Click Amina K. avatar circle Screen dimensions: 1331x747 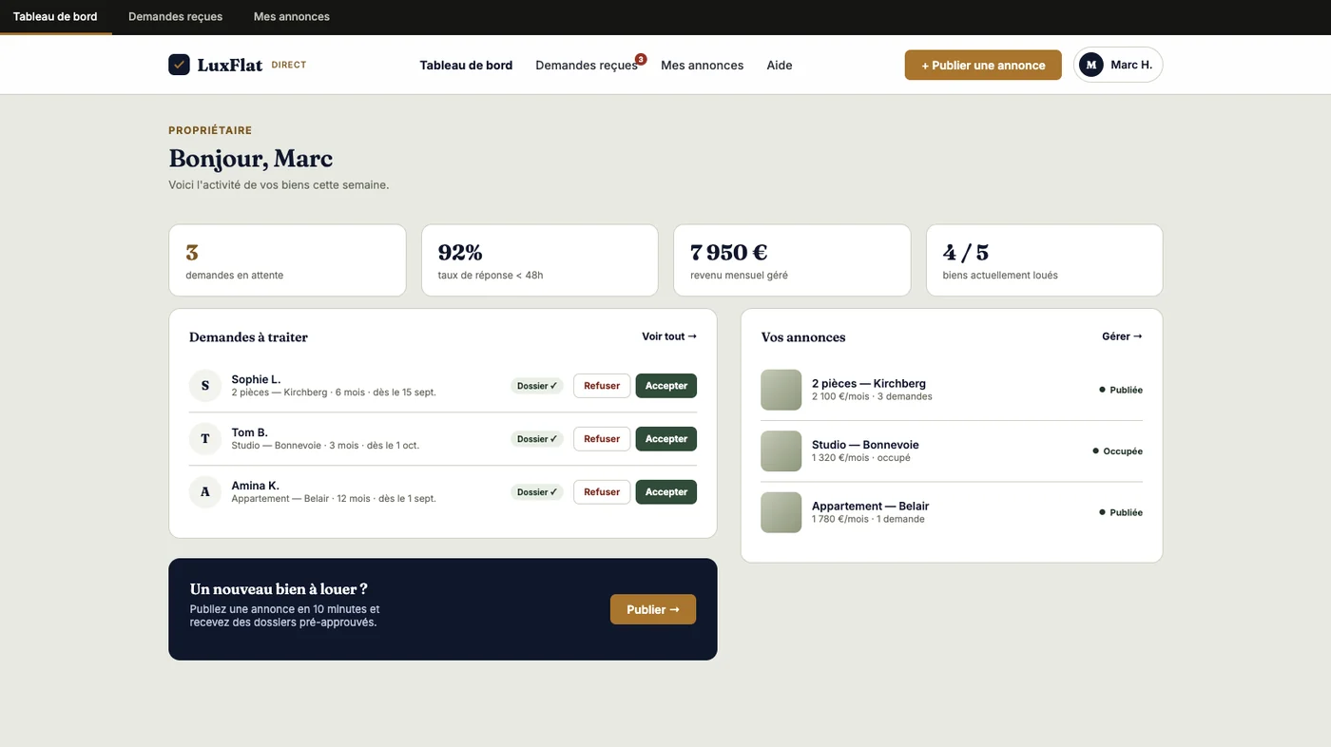tap(205, 492)
